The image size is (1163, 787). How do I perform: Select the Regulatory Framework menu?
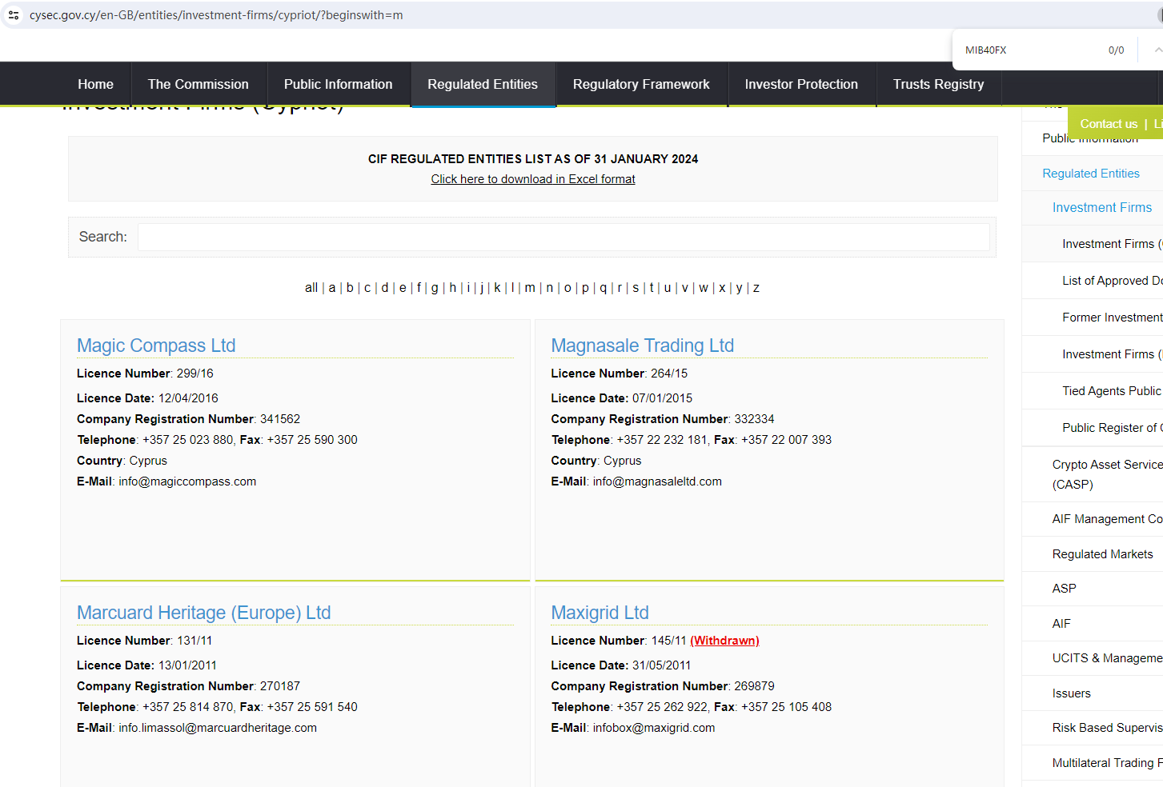click(640, 84)
